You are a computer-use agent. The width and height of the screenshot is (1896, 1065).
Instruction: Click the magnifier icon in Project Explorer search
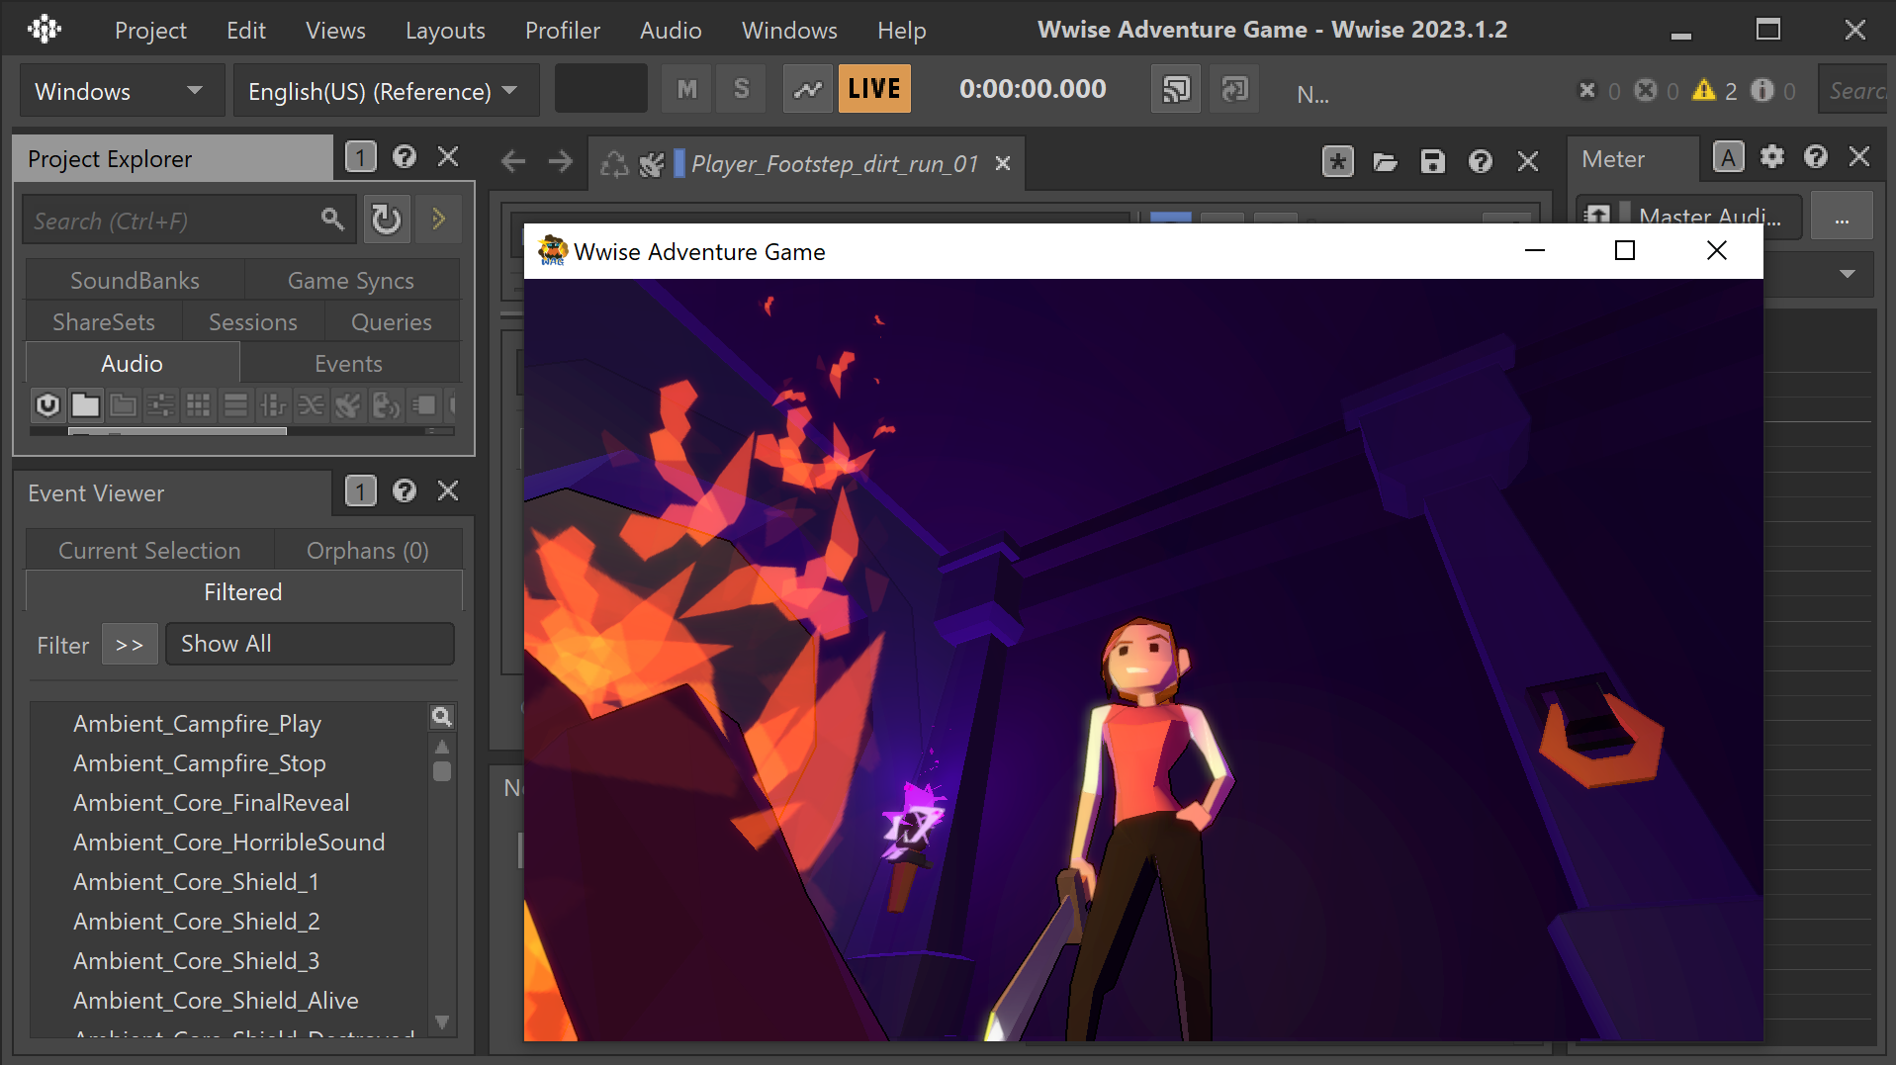[x=332, y=220]
